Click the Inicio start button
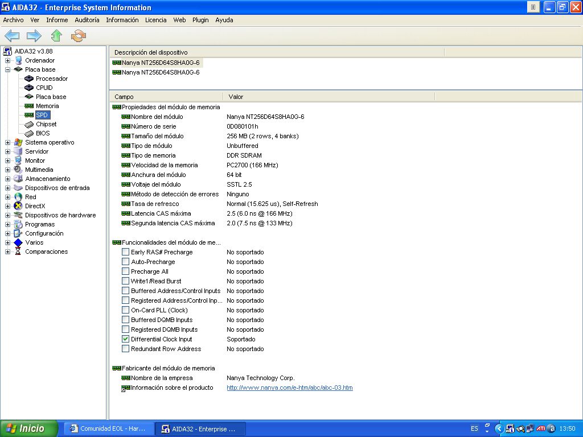This screenshot has height=437, width=583. point(29,428)
